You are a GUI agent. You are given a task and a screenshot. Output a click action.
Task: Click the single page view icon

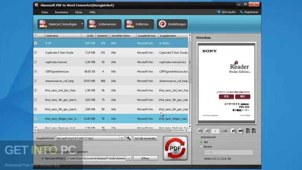click(x=248, y=131)
